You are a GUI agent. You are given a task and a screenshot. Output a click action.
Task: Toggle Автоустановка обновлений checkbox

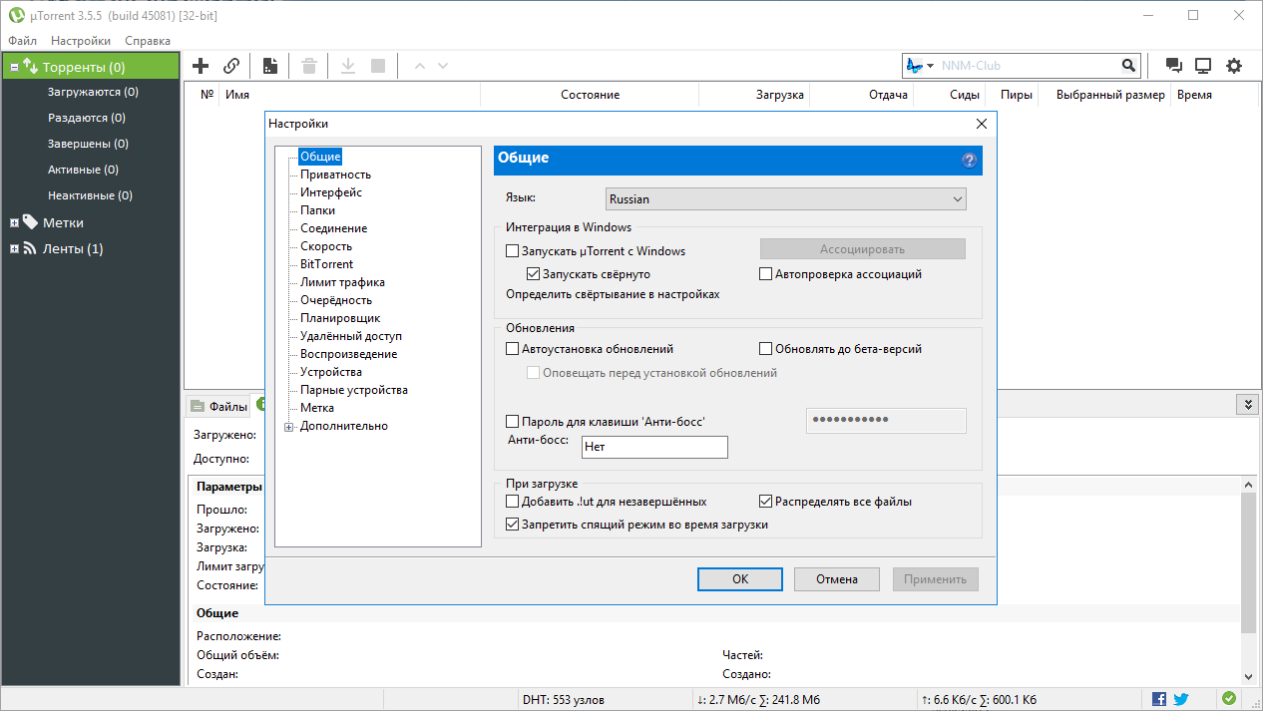513,349
